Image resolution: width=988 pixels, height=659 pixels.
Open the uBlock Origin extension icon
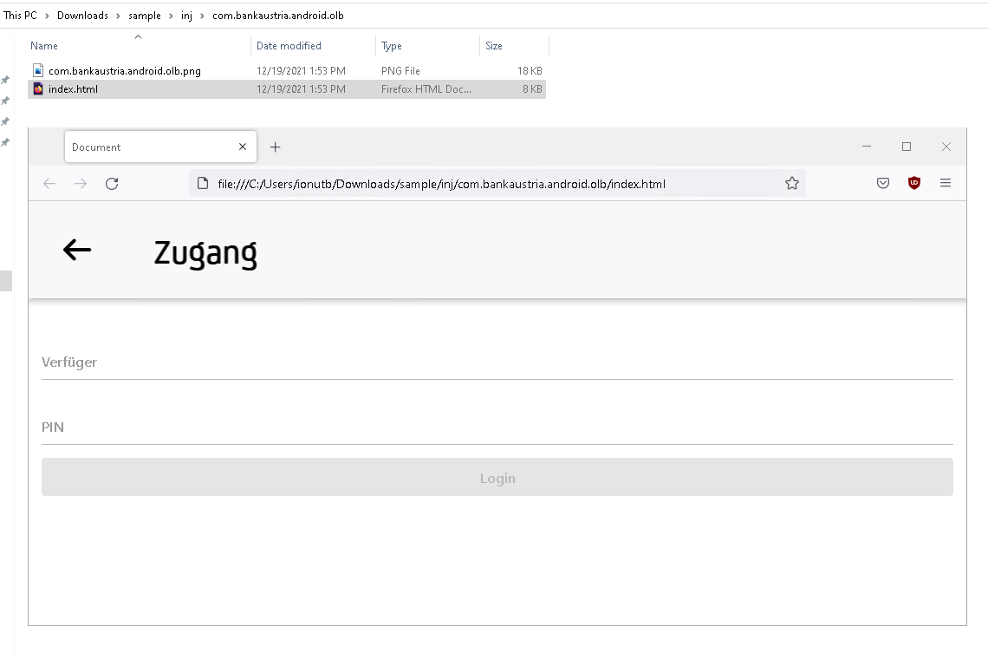[x=913, y=184]
